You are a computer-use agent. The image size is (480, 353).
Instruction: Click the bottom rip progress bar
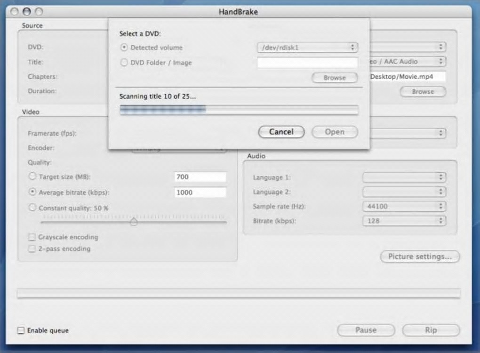point(239,293)
